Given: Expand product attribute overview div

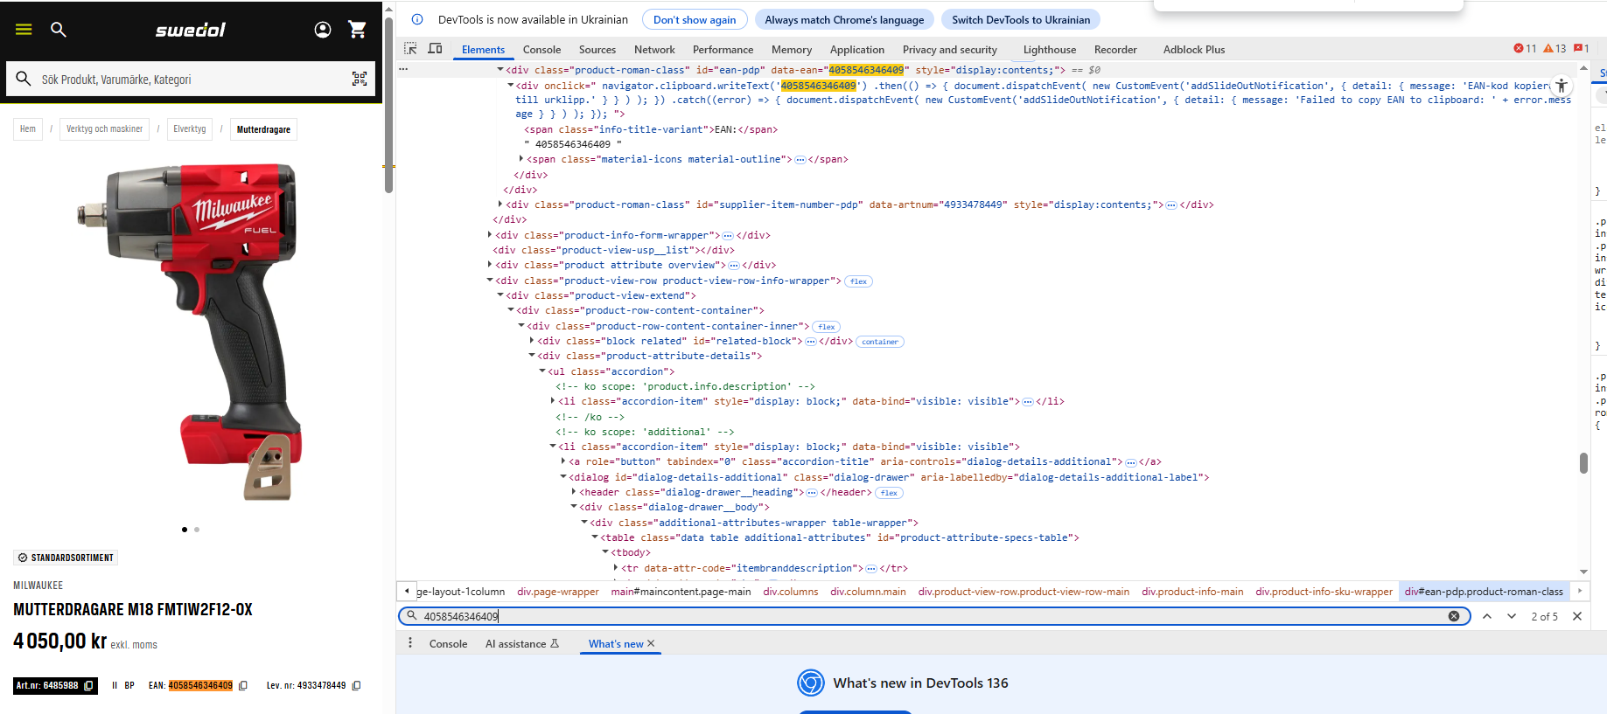Looking at the screenshot, I should [x=490, y=265].
